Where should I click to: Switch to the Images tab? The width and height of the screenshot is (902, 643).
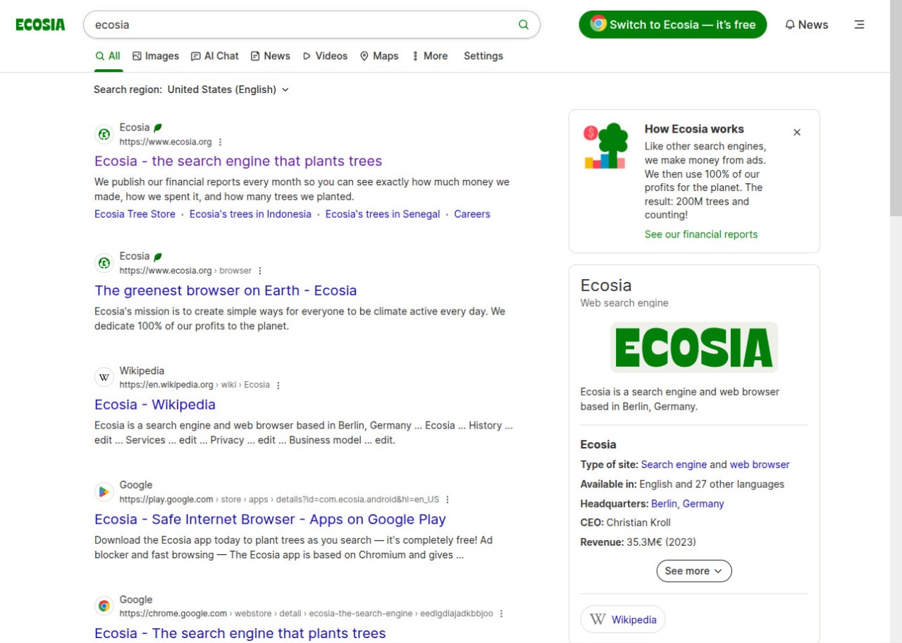point(155,56)
